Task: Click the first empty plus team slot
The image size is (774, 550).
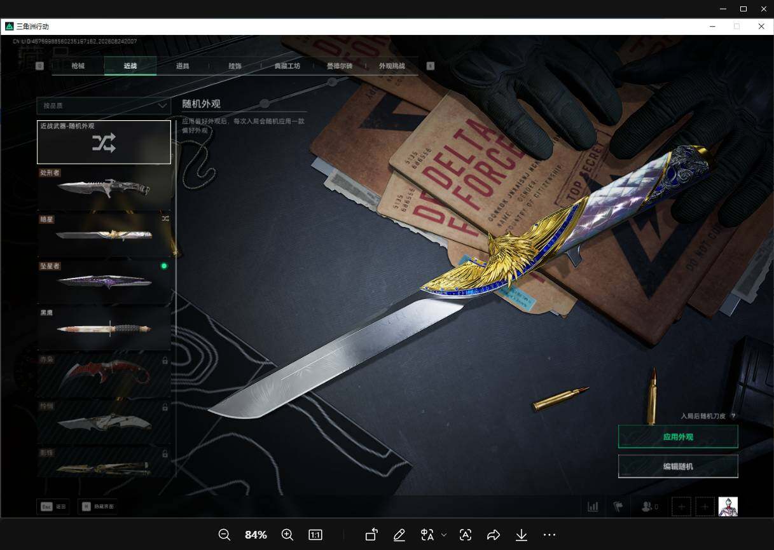Action: pyautogui.click(x=681, y=507)
